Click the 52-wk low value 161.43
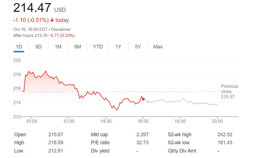The image size is (255, 158). pyautogui.click(x=225, y=143)
